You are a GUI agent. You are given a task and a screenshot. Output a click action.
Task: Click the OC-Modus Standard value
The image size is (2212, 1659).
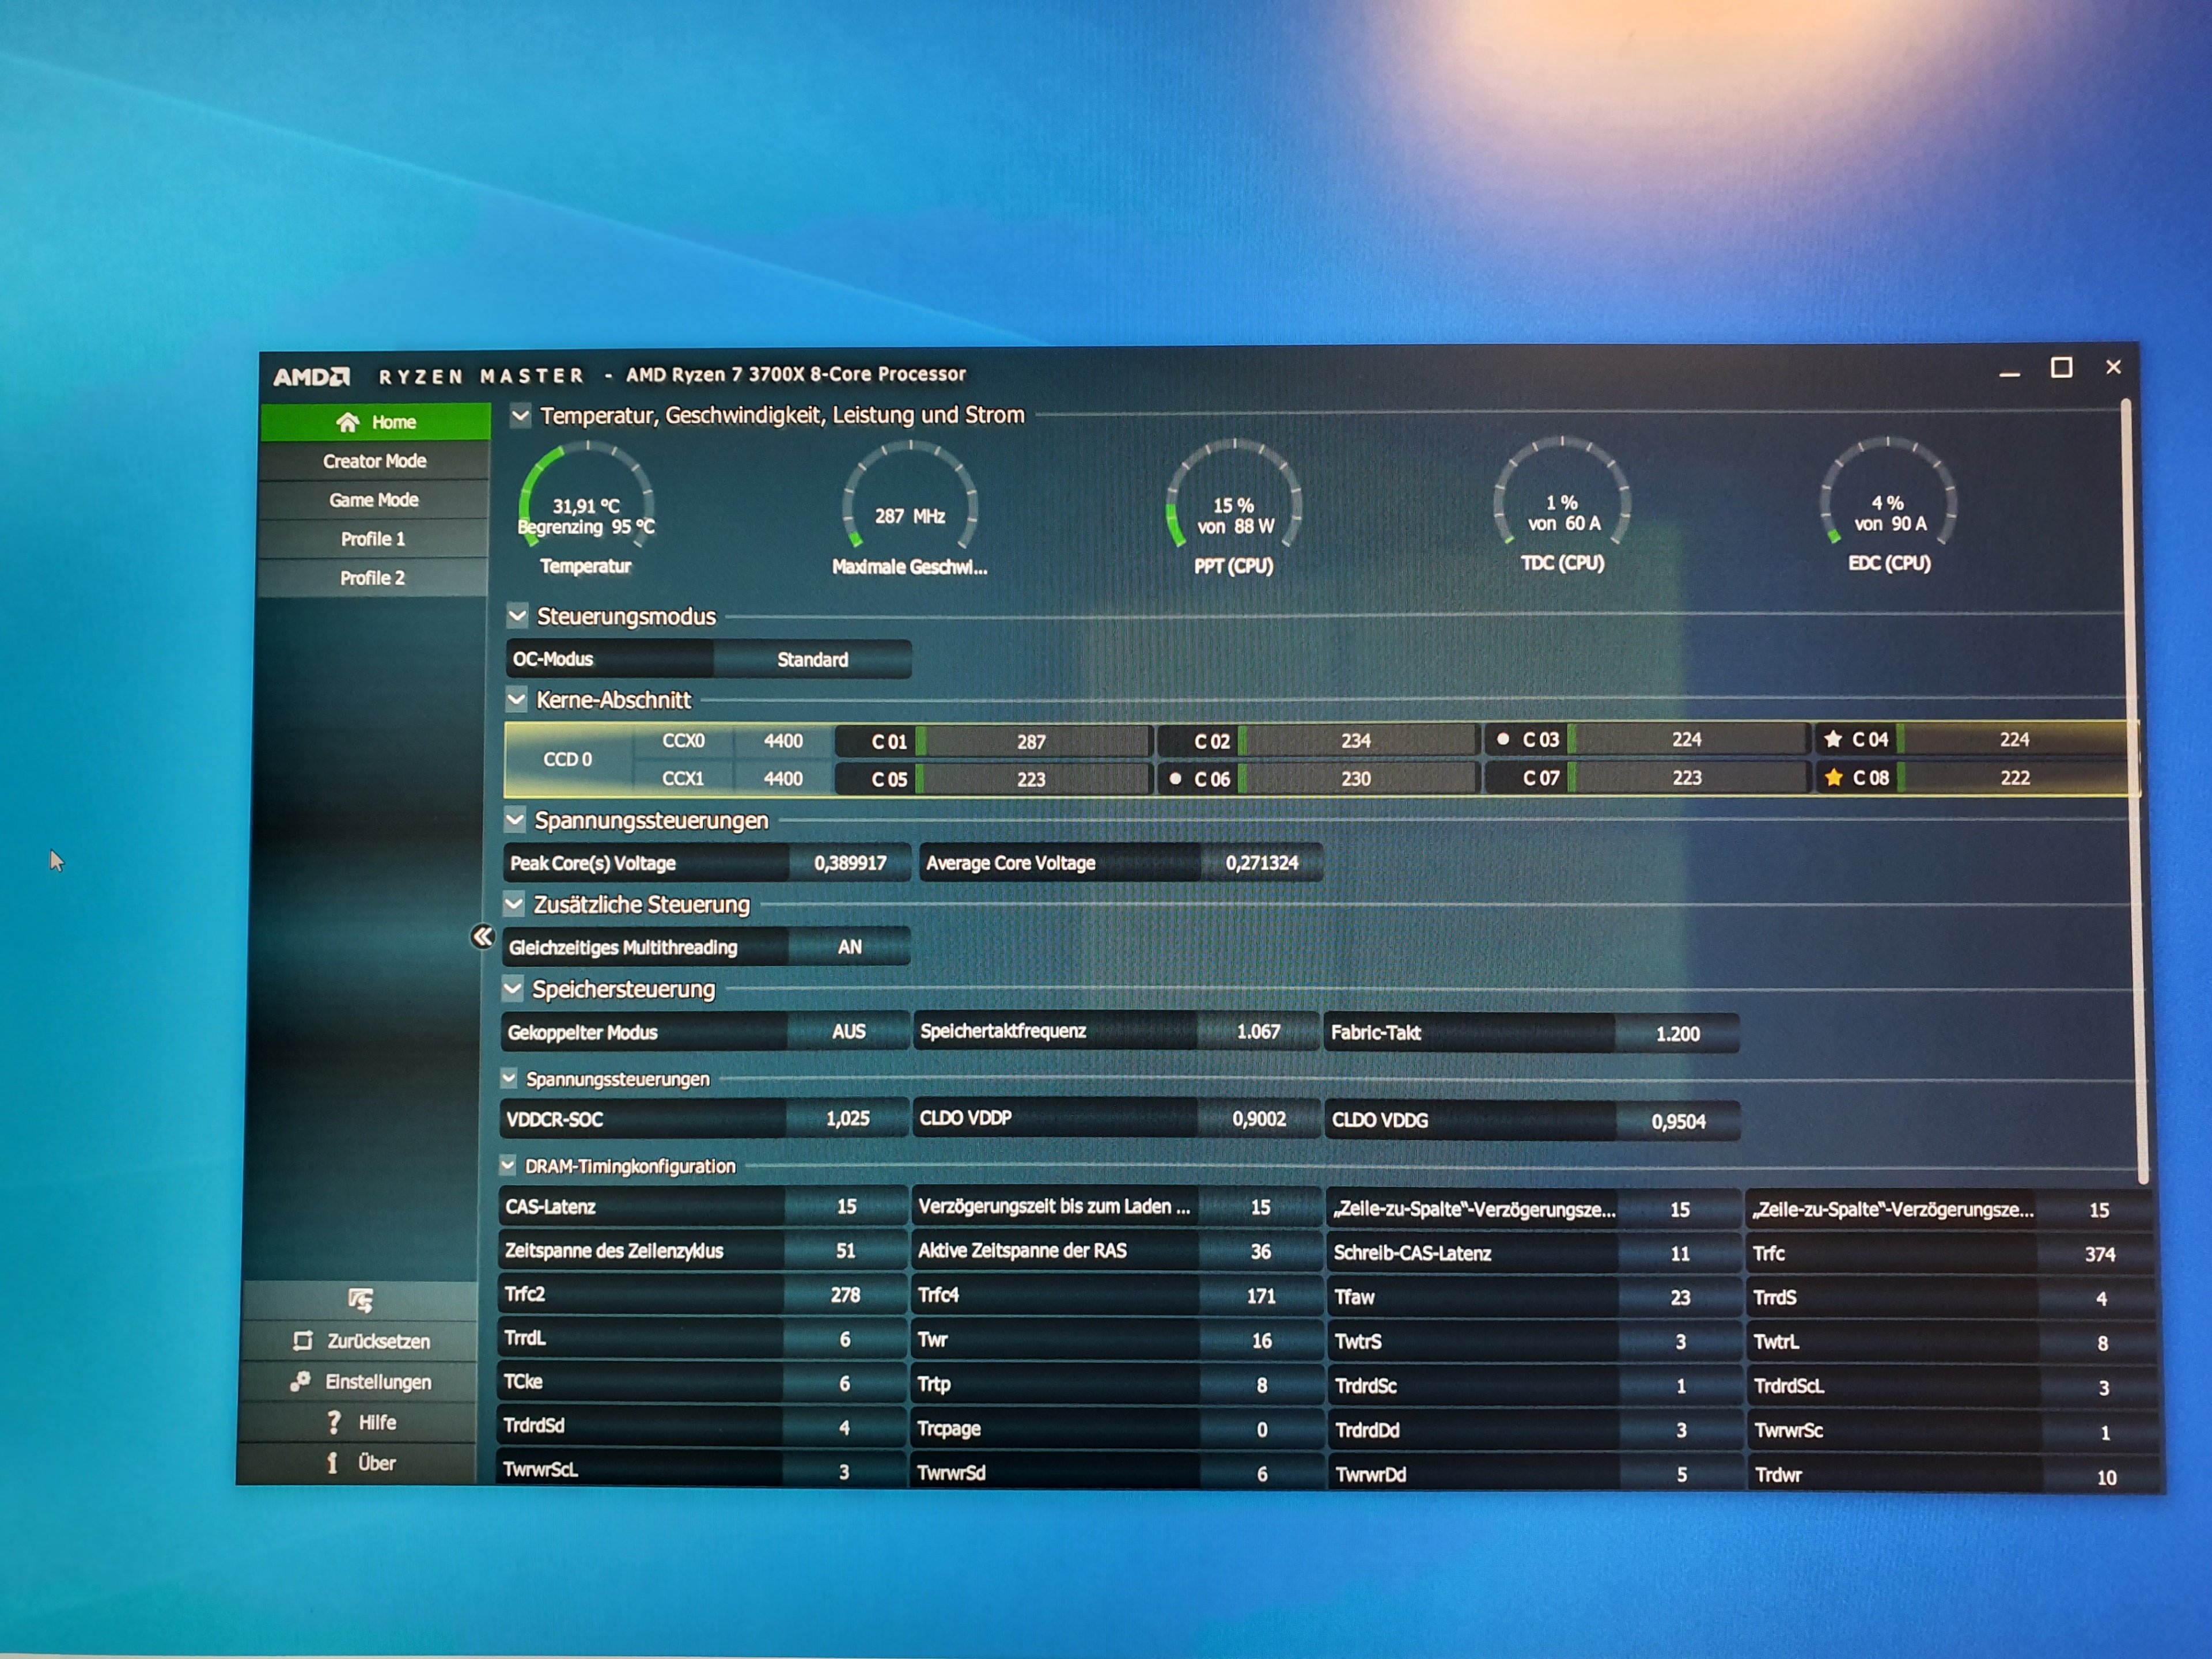pos(812,659)
